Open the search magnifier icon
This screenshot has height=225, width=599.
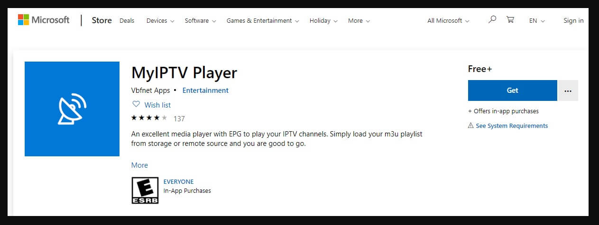pos(492,20)
